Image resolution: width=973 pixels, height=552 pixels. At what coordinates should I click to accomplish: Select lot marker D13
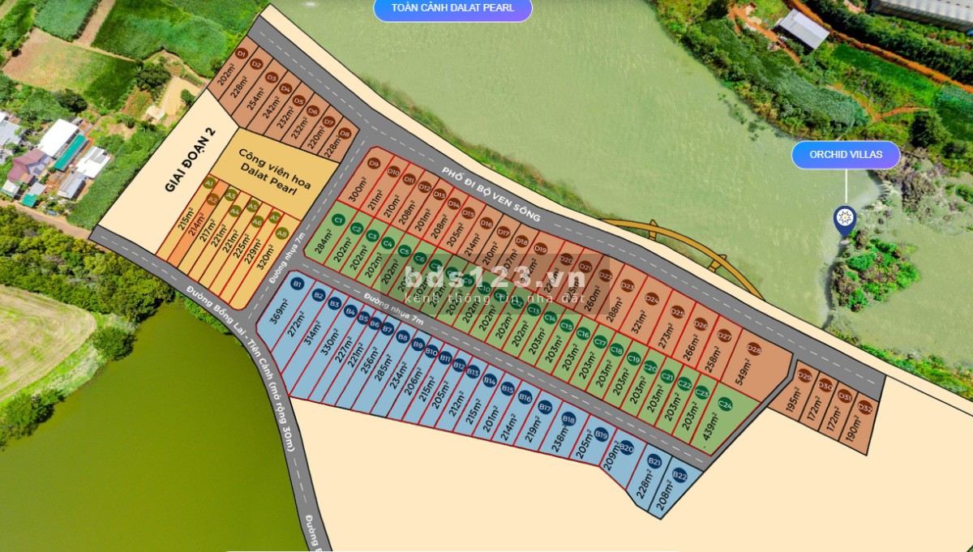pos(439,195)
